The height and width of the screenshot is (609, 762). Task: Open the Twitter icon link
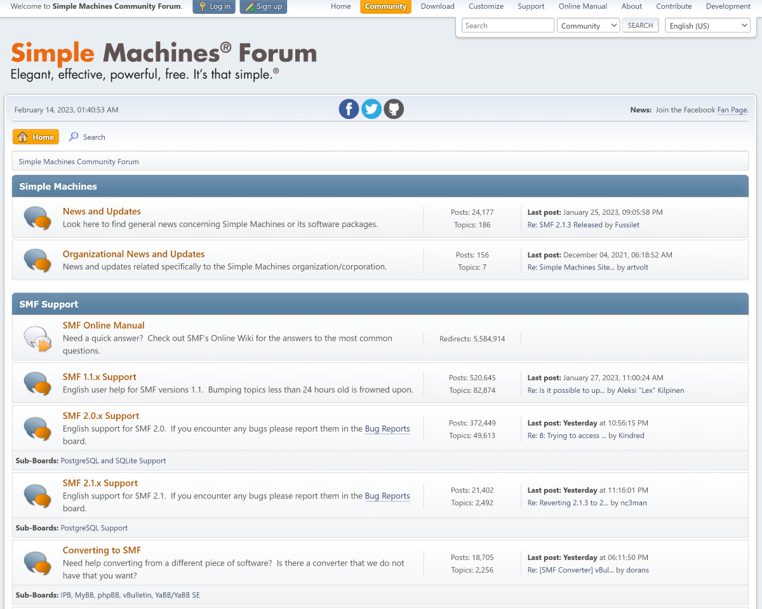(x=371, y=109)
